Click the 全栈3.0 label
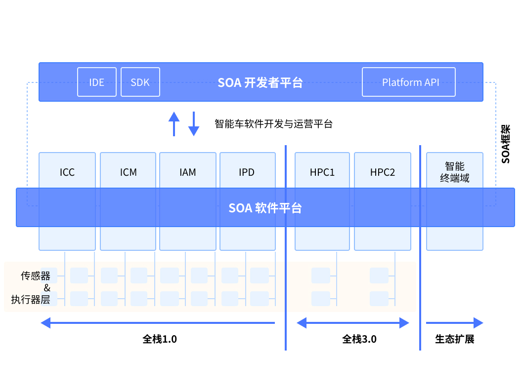This screenshot has height=392, width=522. click(x=359, y=339)
